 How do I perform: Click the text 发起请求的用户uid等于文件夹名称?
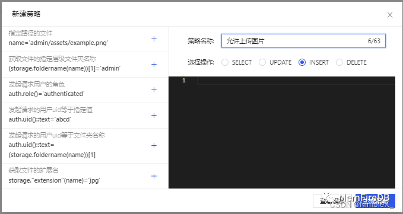[56, 135]
